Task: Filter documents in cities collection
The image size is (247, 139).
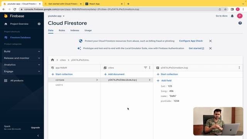Action: tap(145, 68)
